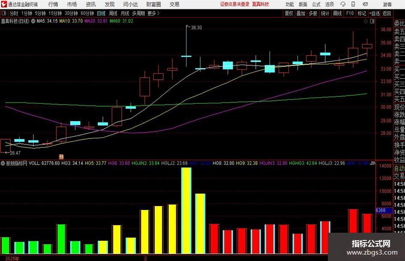
Task: Toggle the side panel icon near 委比
Action: tap(372, 21)
